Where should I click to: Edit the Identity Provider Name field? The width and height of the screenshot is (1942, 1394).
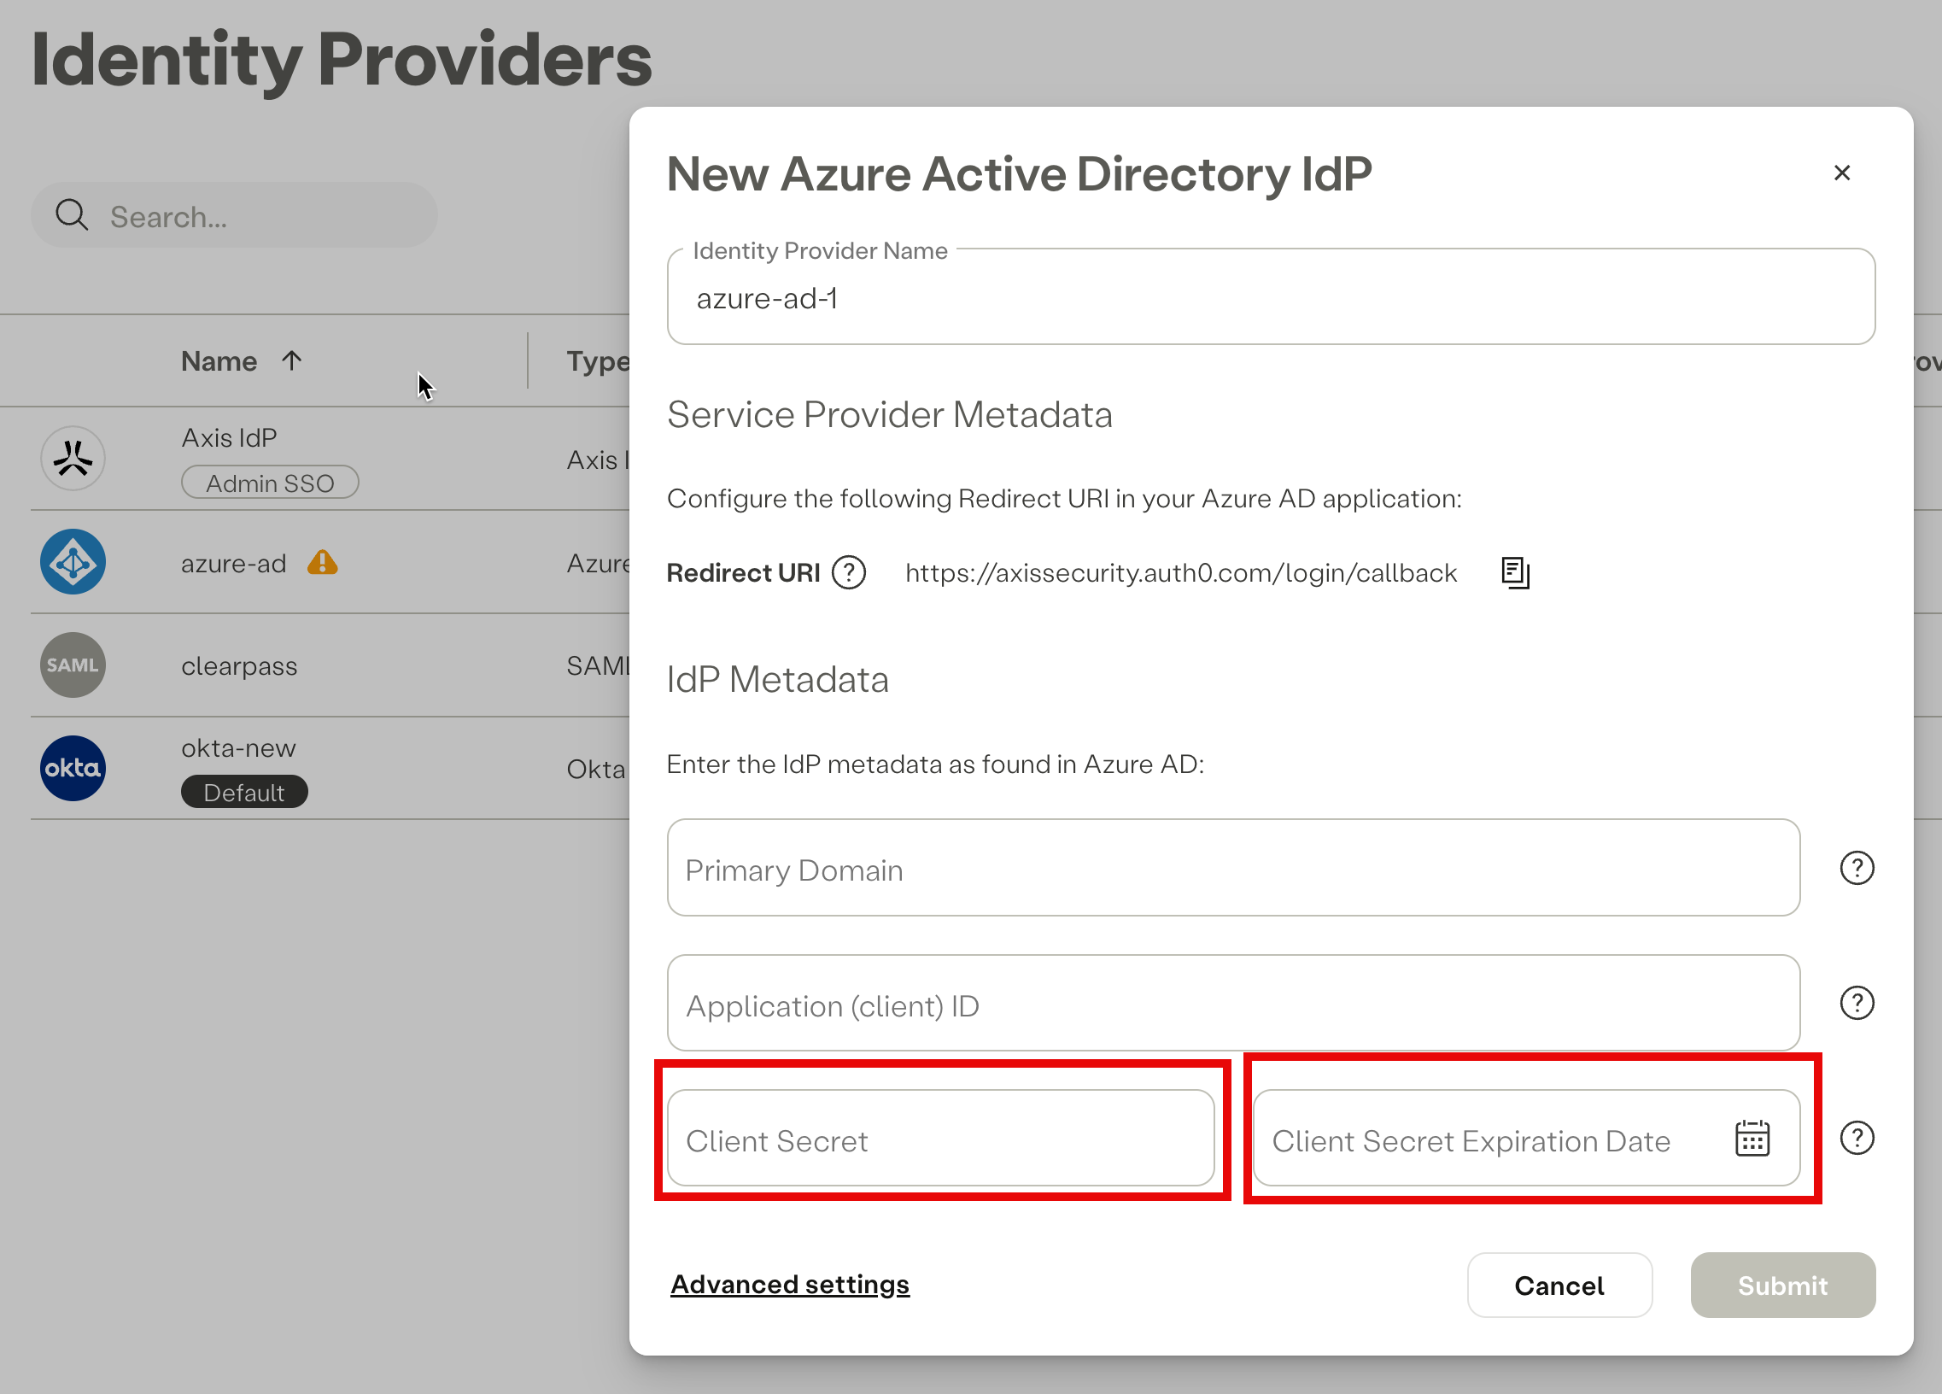(x=1271, y=297)
